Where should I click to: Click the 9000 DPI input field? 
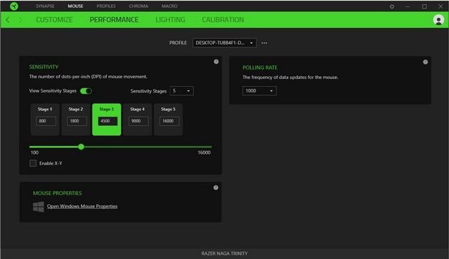[x=138, y=121]
